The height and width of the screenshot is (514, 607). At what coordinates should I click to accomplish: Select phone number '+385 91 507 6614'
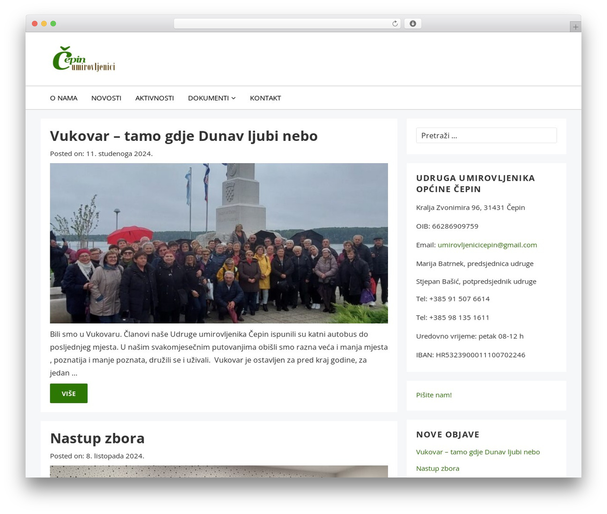(459, 299)
